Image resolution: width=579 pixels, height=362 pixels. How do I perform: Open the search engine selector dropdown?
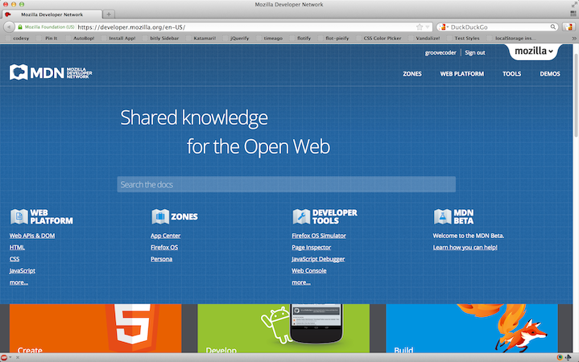444,27
